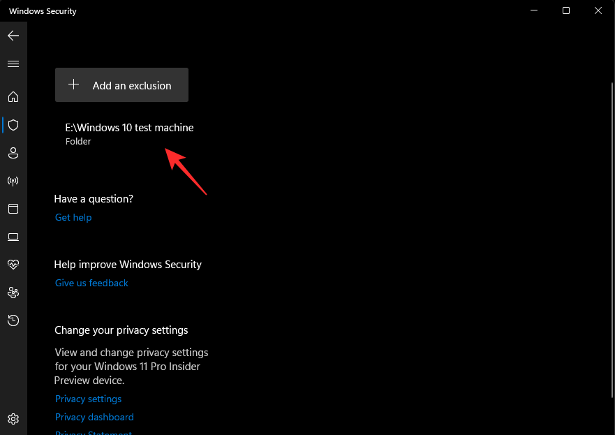Viewport: 615px width, 435px height.
Task: Open the Privacy settings link
Action: pyautogui.click(x=88, y=399)
